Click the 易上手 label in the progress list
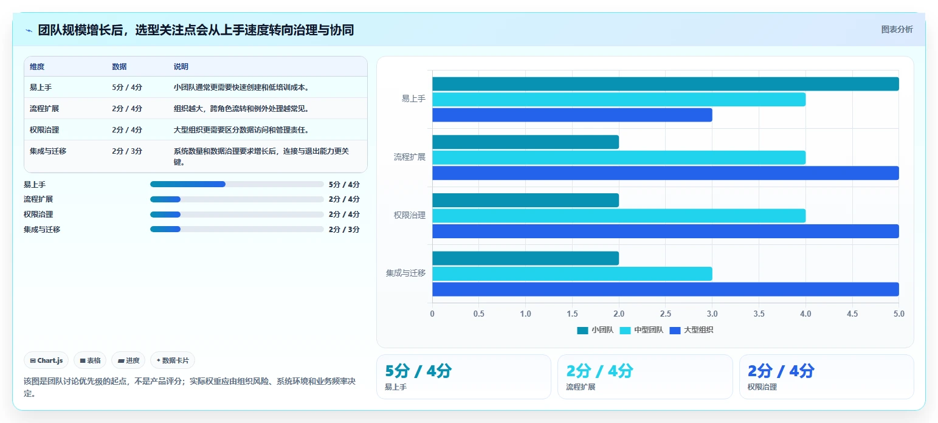This screenshot has width=938, height=423. click(x=35, y=184)
